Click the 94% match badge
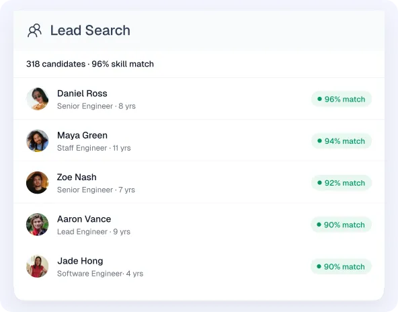The width and height of the screenshot is (398, 312). click(x=342, y=141)
